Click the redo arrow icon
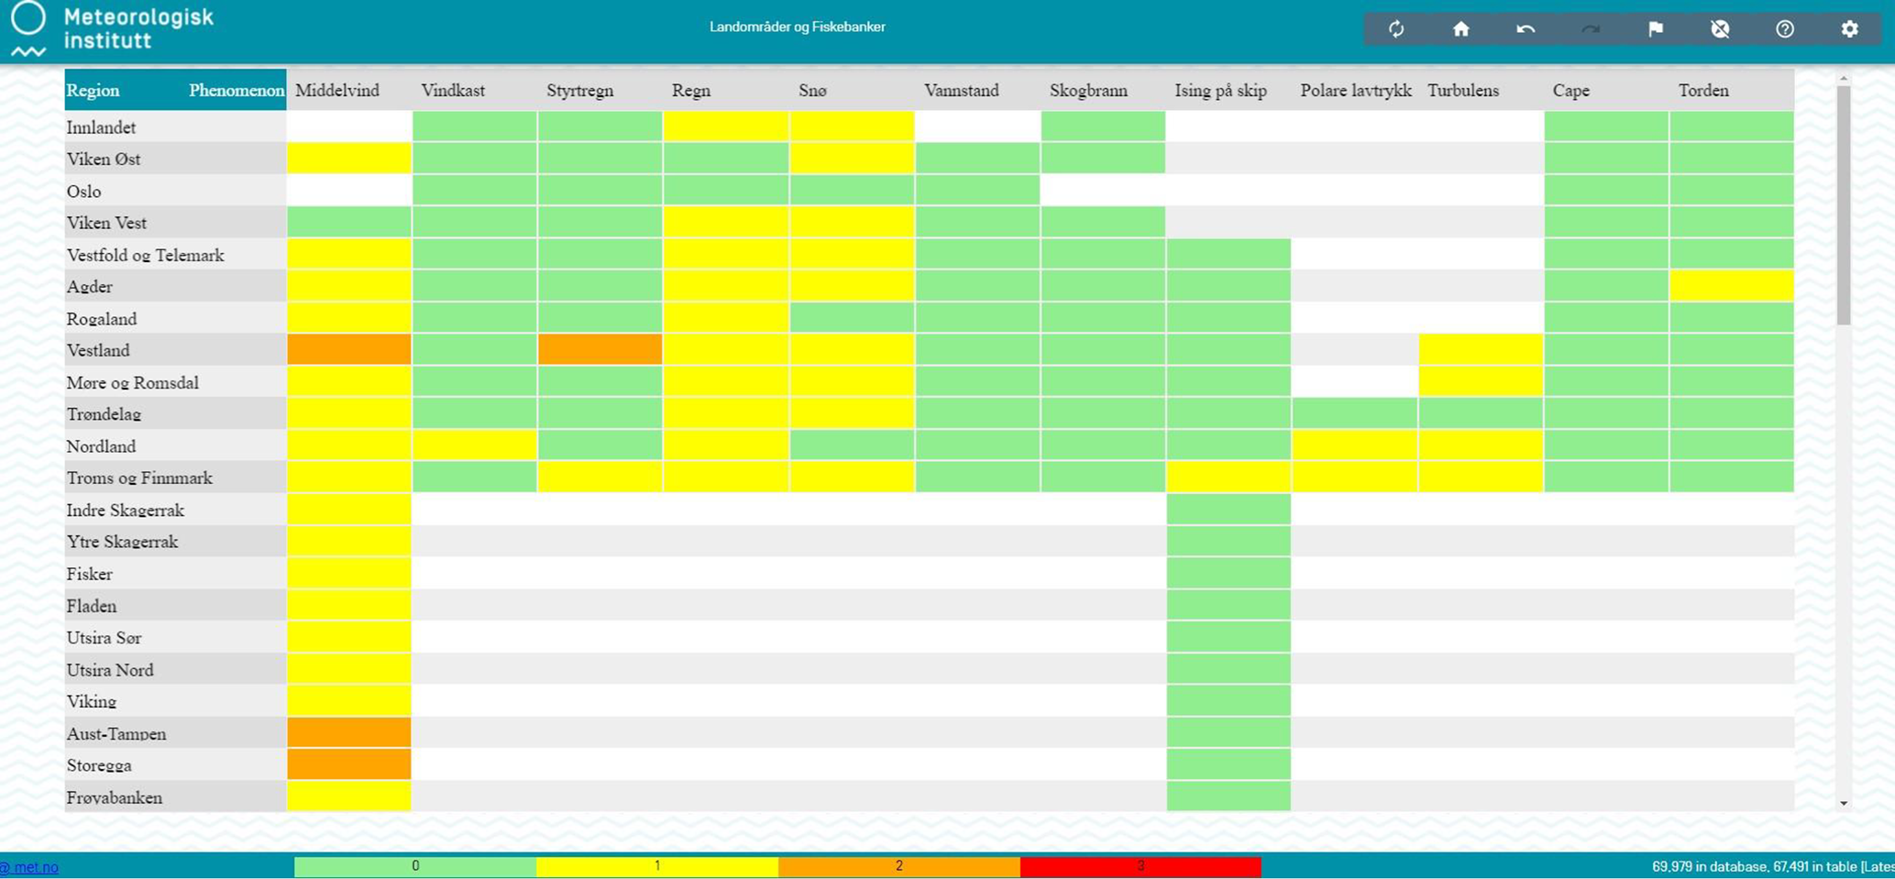The image size is (1895, 879). pyautogui.click(x=1591, y=29)
